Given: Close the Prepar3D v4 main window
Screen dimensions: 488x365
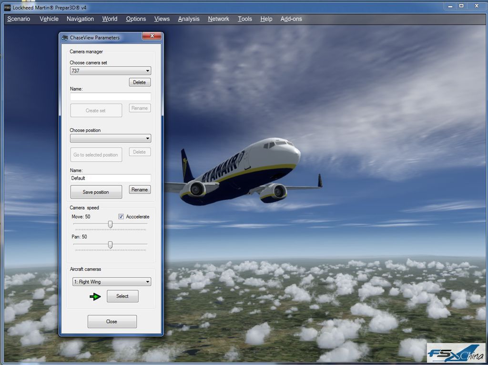Looking at the screenshot, I should click(477, 6).
